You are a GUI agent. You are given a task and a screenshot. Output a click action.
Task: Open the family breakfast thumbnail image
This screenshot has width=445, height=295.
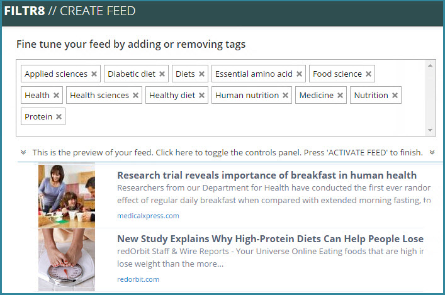tap(67, 196)
